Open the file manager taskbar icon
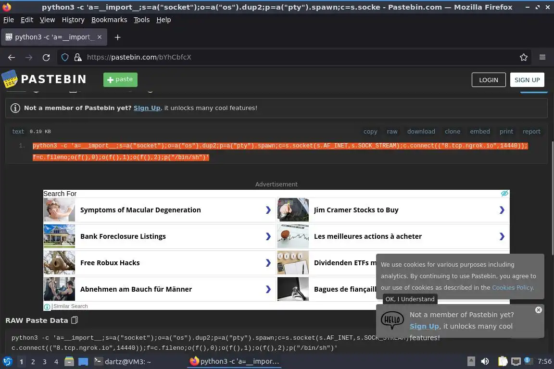The image size is (554, 369). pos(69,361)
